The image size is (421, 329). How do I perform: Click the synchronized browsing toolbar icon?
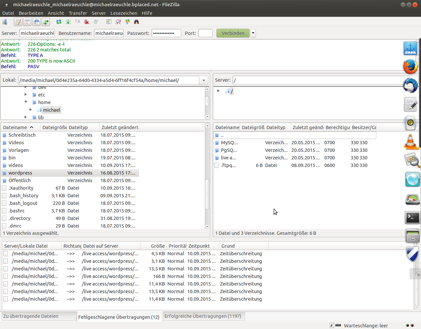(127, 22)
